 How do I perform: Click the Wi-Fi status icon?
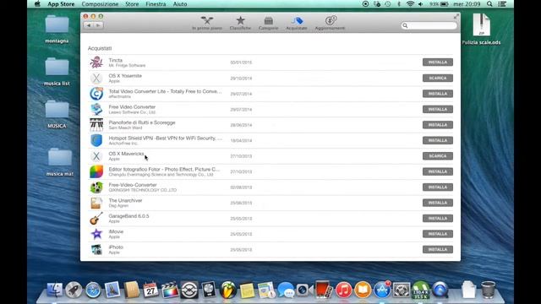[x=410, y=4]
